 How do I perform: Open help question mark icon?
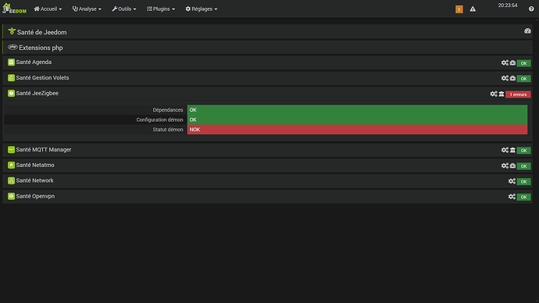531,9
